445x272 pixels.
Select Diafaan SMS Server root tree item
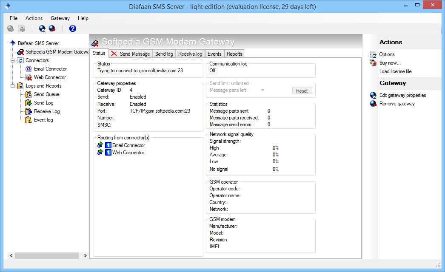tap(39, 43)
